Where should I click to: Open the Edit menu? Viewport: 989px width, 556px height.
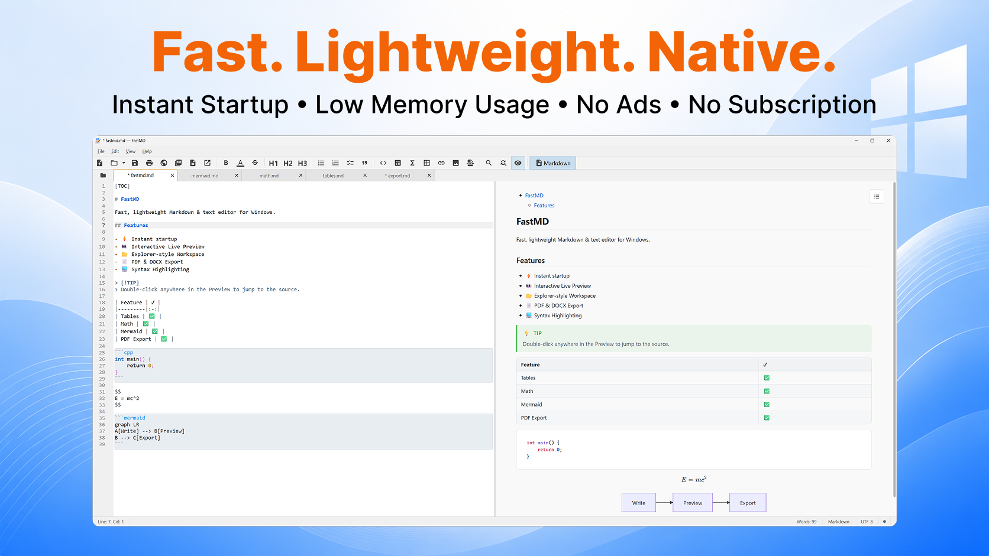pos(115,151)
